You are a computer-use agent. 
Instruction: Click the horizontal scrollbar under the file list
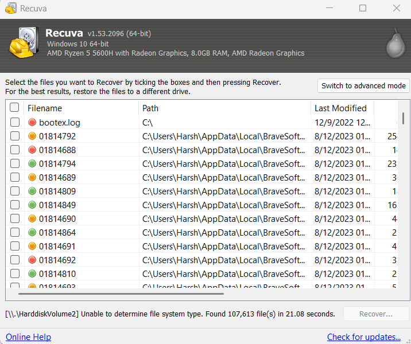pyautogui.click(x=121, y=294)
